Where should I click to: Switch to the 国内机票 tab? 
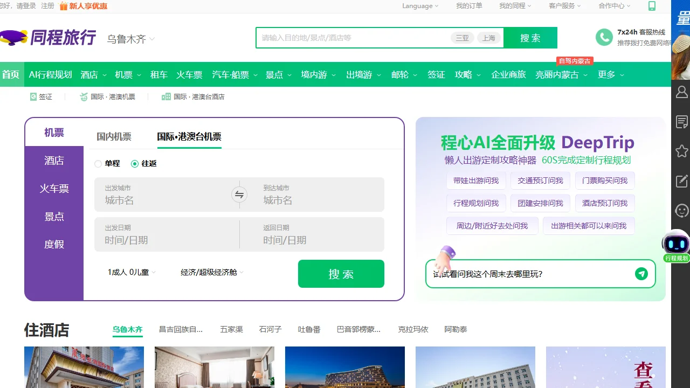click(114, 136)
